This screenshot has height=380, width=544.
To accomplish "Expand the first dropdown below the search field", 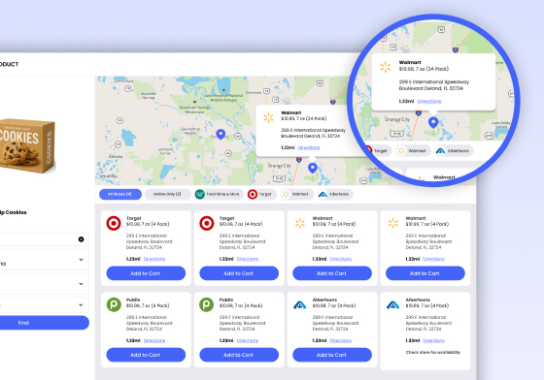I will [x=44, y=260].
